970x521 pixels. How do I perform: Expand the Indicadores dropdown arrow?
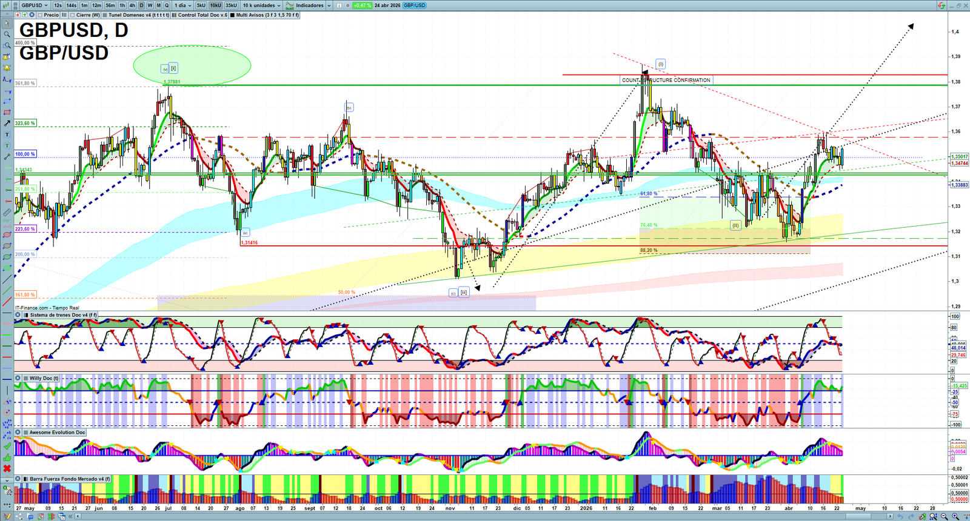click(329, 5)
